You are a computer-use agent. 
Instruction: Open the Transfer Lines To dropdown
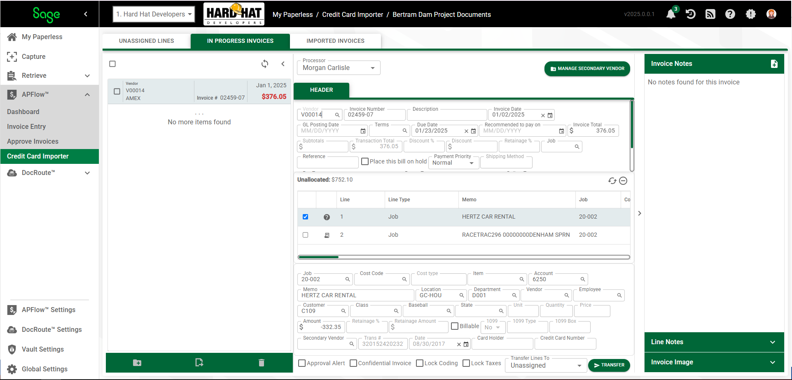[x=546, y=366]
